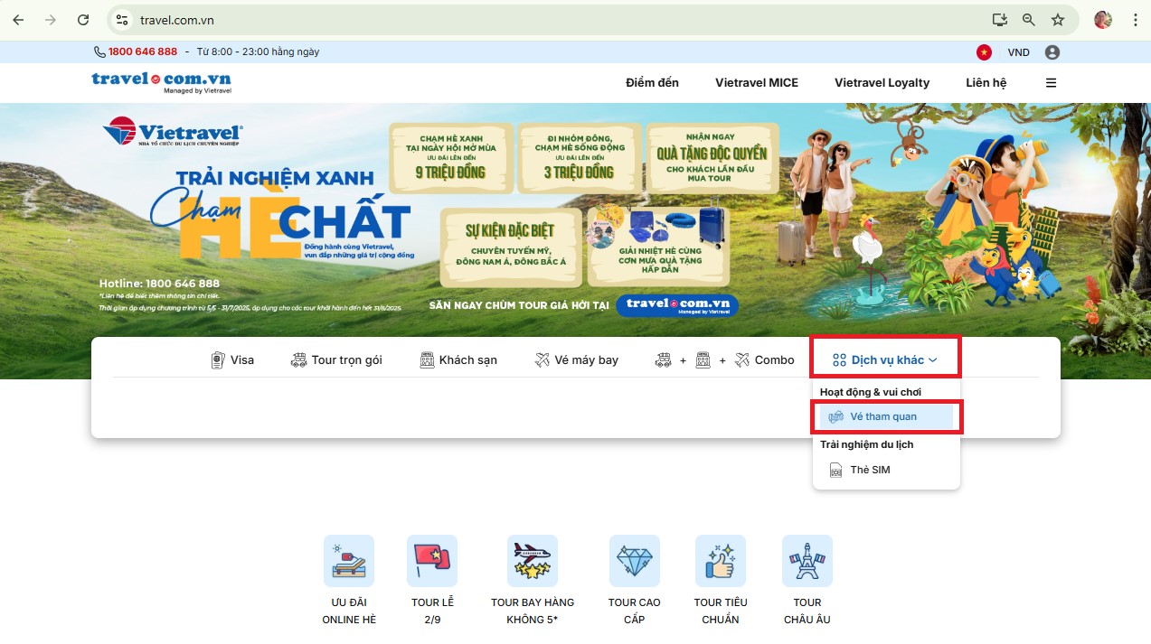Open the TOUR CHÂU ÂU Eiffel icon

[807, 560]
